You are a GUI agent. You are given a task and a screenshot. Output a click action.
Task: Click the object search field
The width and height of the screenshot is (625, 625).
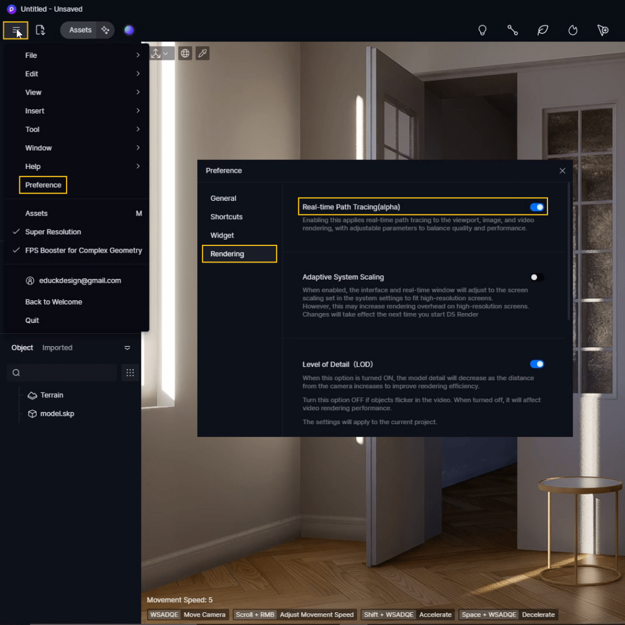point(64,372)
